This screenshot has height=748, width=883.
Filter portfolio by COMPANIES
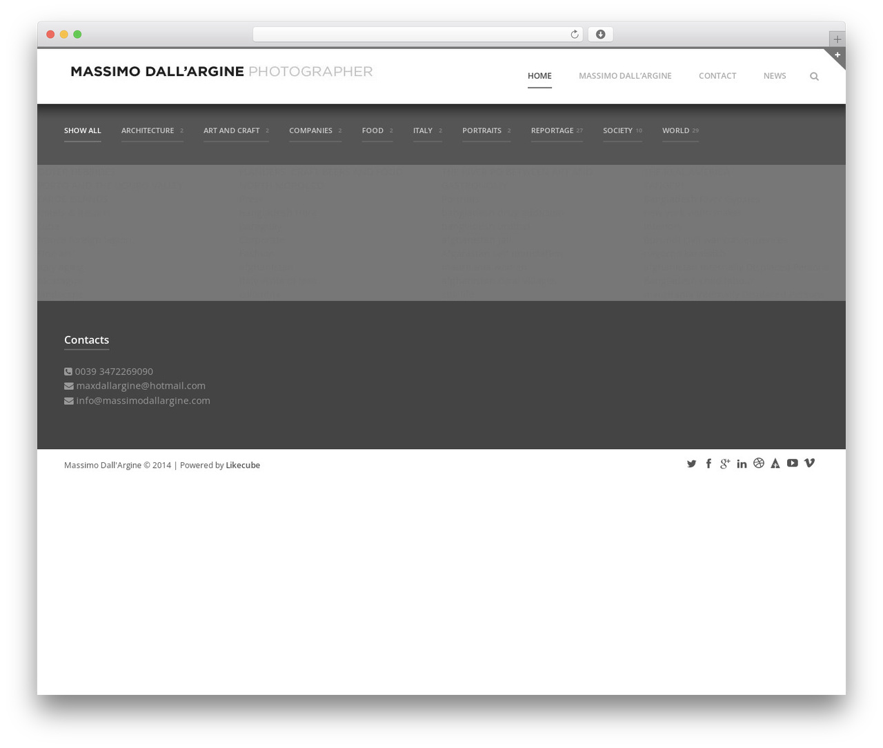[x=315, y=130]
